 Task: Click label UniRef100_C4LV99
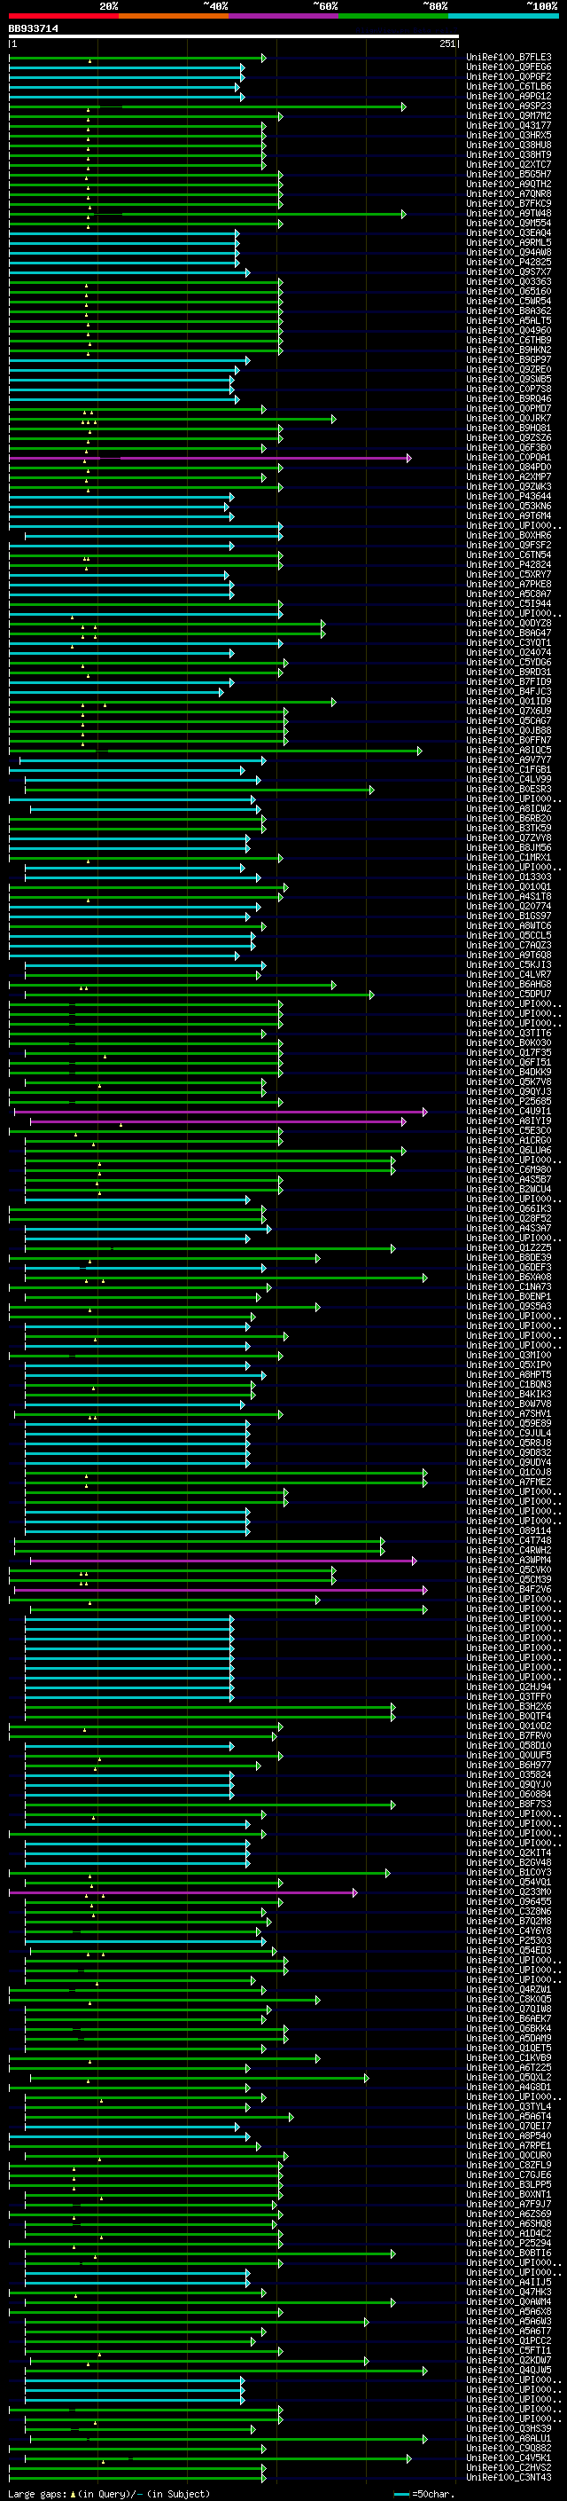(x=509, y=780)
